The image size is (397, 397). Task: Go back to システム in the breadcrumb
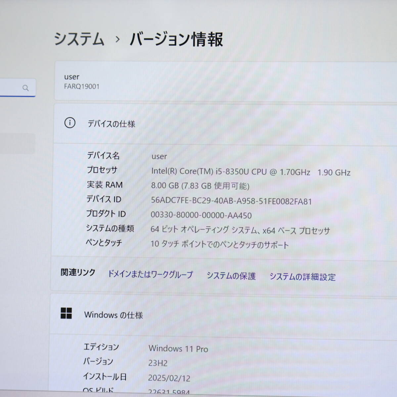coord(79,39)
